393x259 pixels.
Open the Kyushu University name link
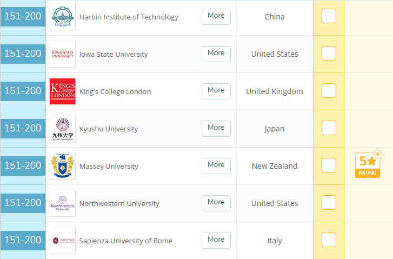109,129
